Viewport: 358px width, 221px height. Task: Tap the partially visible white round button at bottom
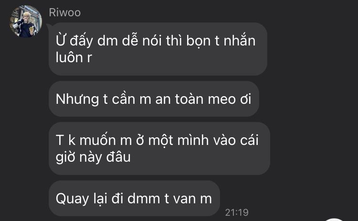[334, 220]
